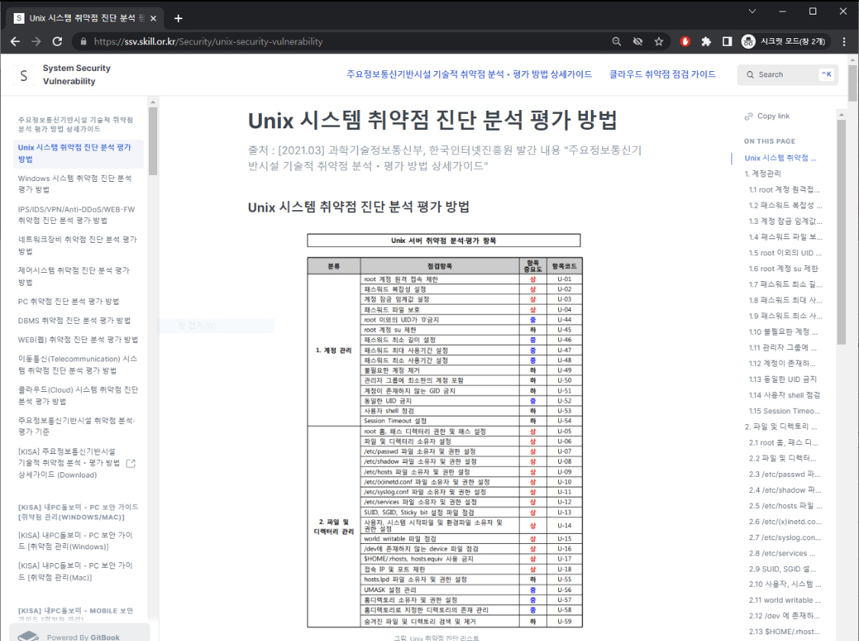Viewport: 859px width, 641px height.
Task: Jump to 2. 파일 및 디렉토리 outline entry
Action: click(x=780, y=426)
